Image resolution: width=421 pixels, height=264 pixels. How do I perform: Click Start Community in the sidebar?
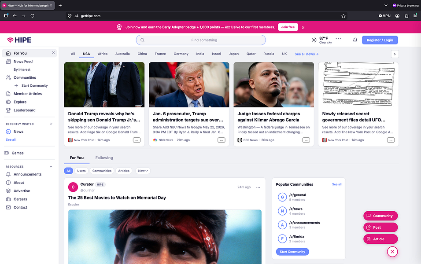click(34, 86)
